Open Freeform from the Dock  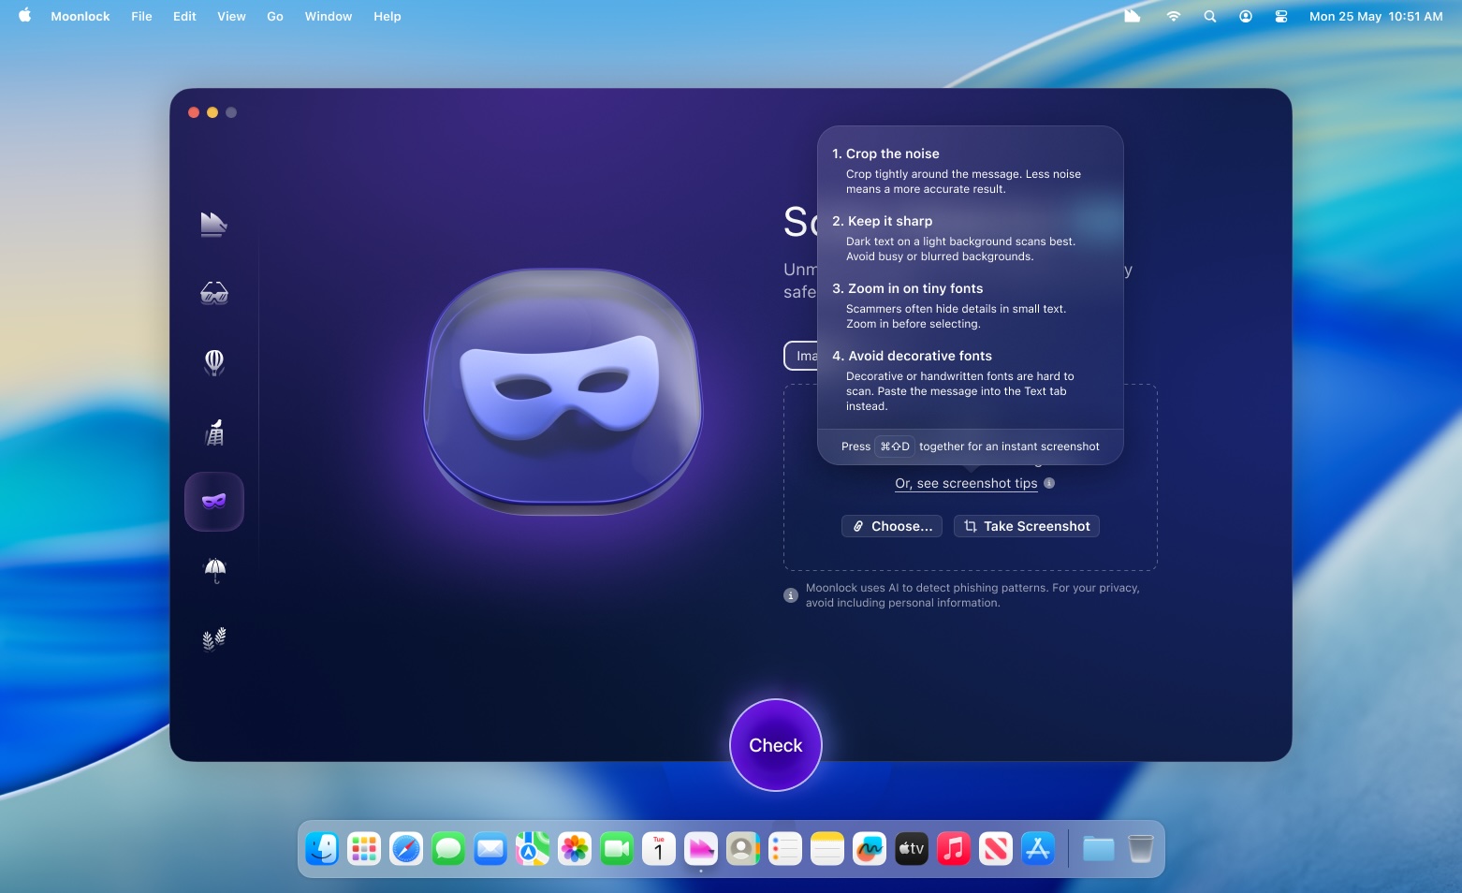click(x=870, y=849)
